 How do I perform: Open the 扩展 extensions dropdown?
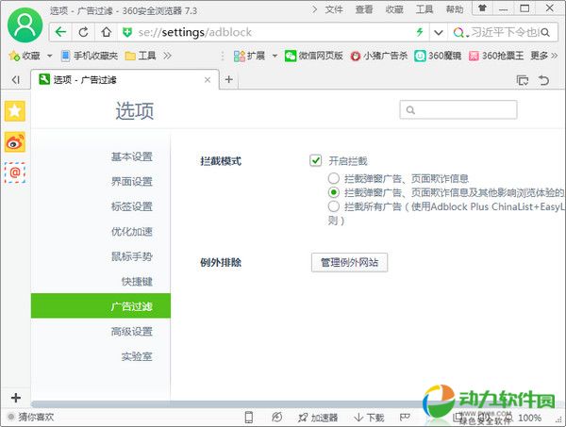pos(255,56)
